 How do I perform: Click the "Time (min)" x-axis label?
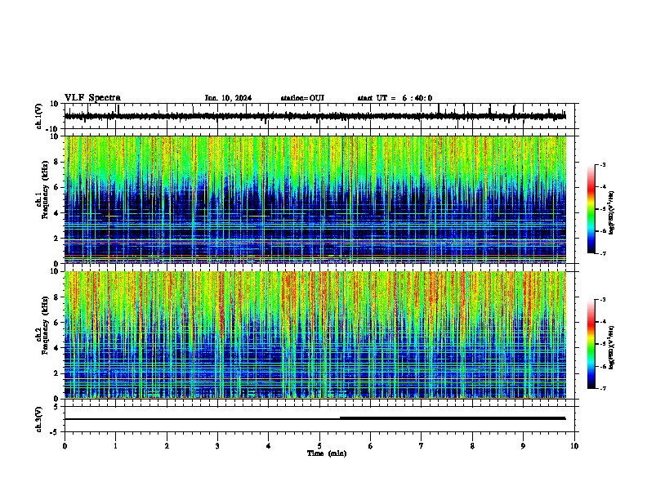pyautogui.click(x=327, y=453)
